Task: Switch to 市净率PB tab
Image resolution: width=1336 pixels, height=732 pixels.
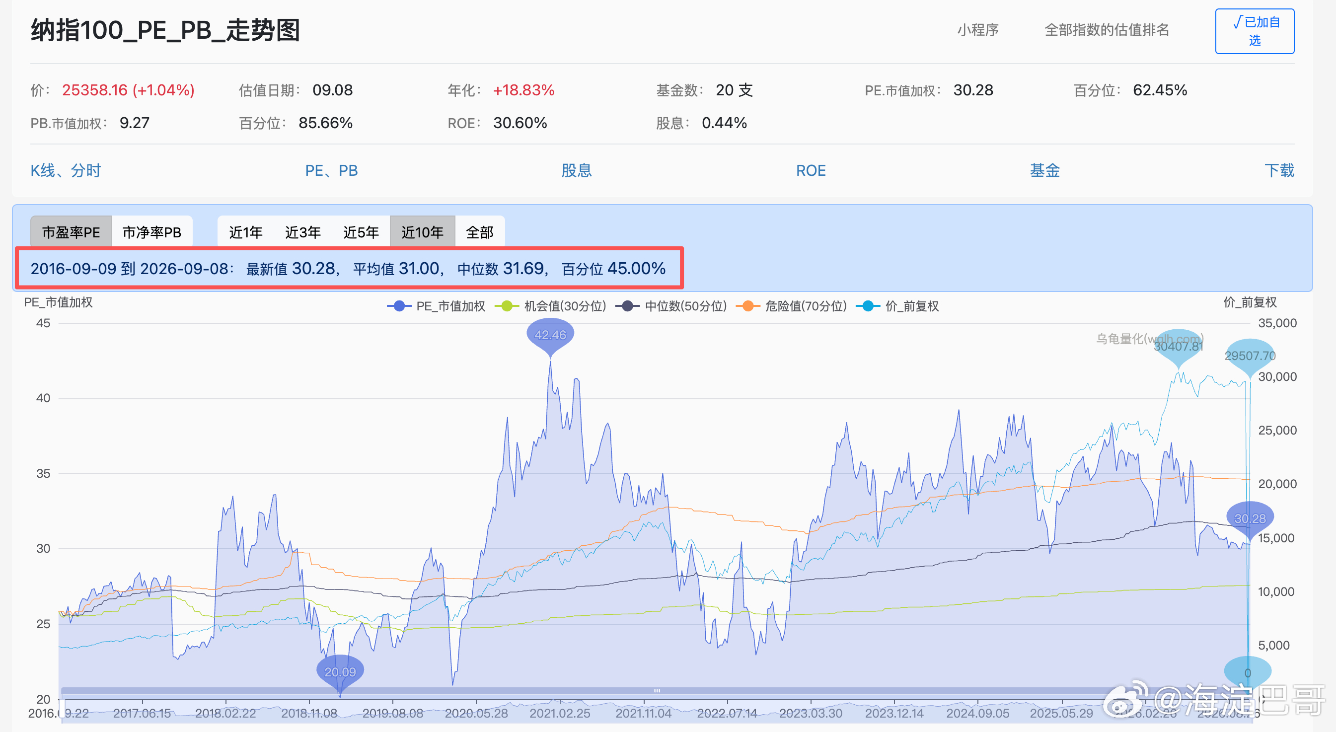Action: point(152,232)
